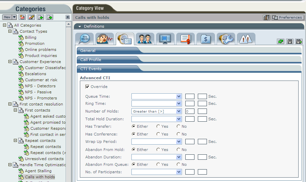Screen dimensions: 306x182
Task: Click the export category icon
Action: pos(50,17)
